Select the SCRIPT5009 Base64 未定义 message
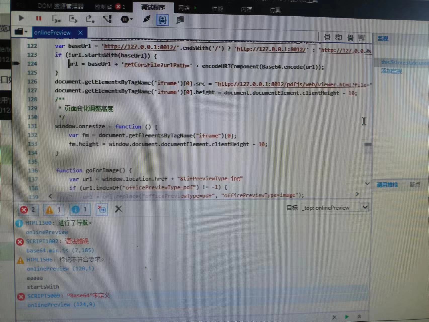 tap(68, 296)
